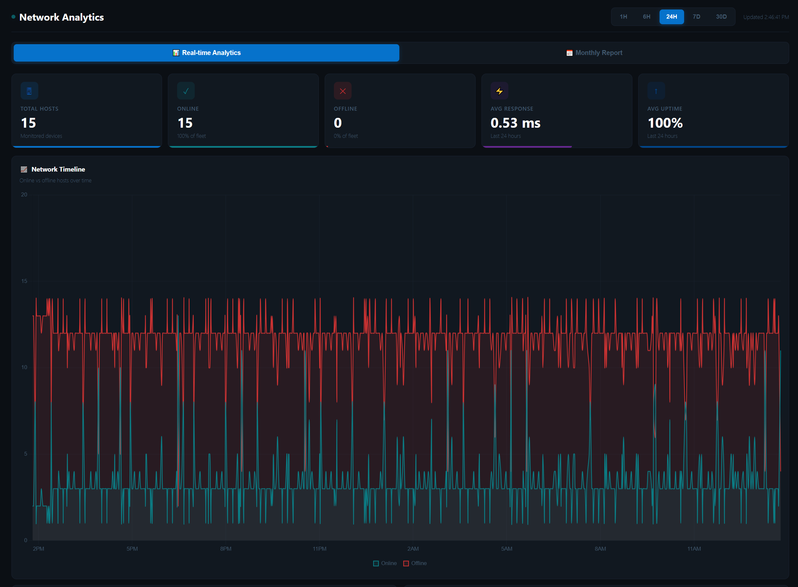Click the '100% of fleet' text
Screen dimensions: 798x587
(x=191, y=136)
